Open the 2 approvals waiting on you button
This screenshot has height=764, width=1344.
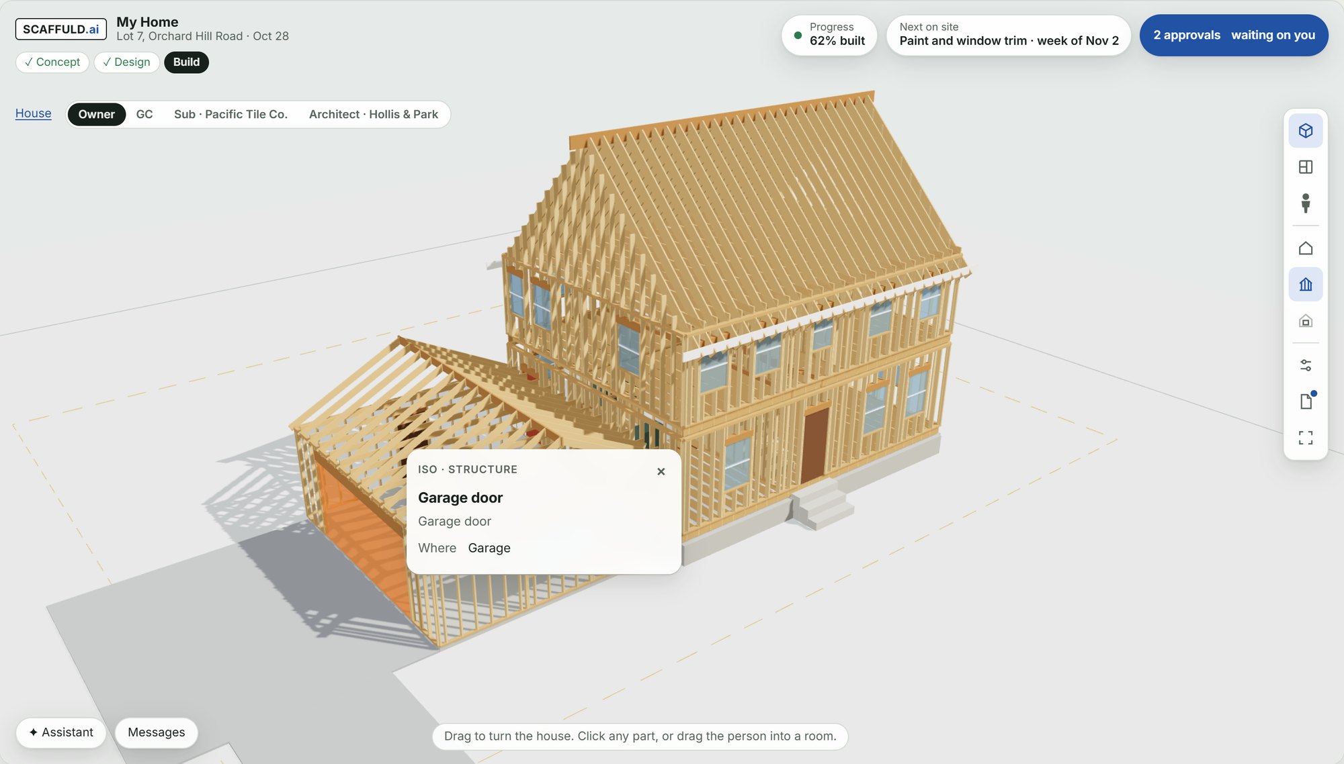click(x=1234, y=35)
